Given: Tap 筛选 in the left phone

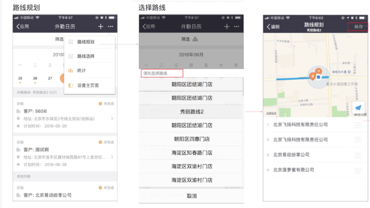Looking at the screenshot, I should click(59, 39).
